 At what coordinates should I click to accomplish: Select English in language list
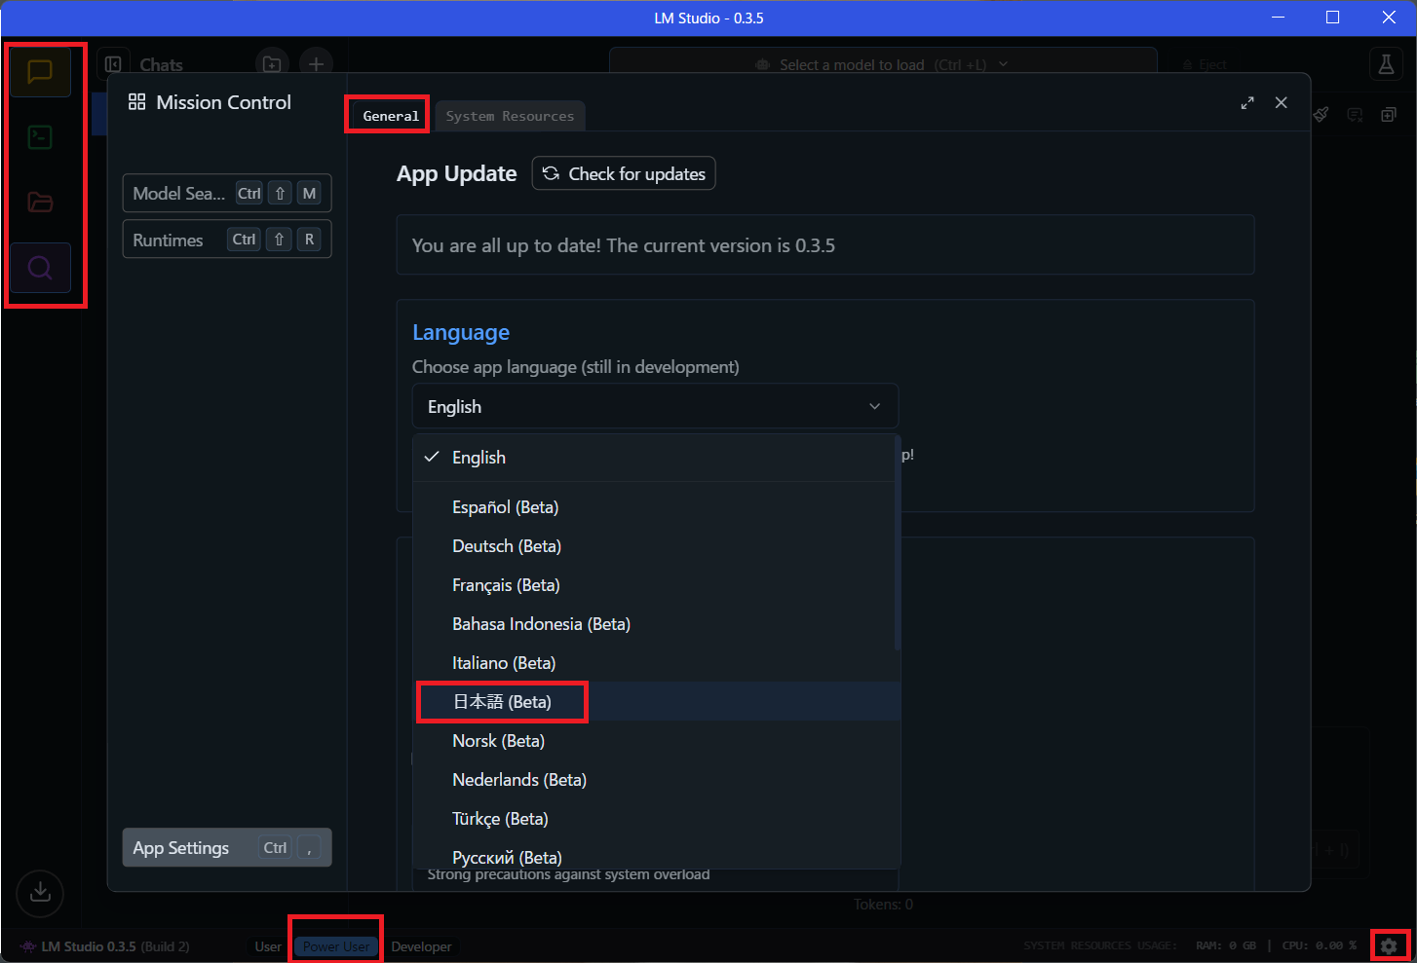point(655,458)
